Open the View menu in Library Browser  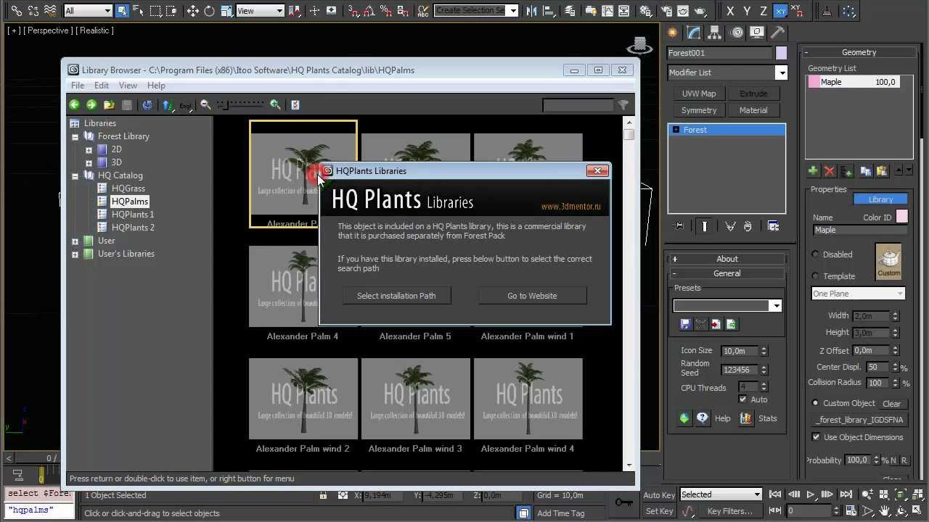(128, 86)
